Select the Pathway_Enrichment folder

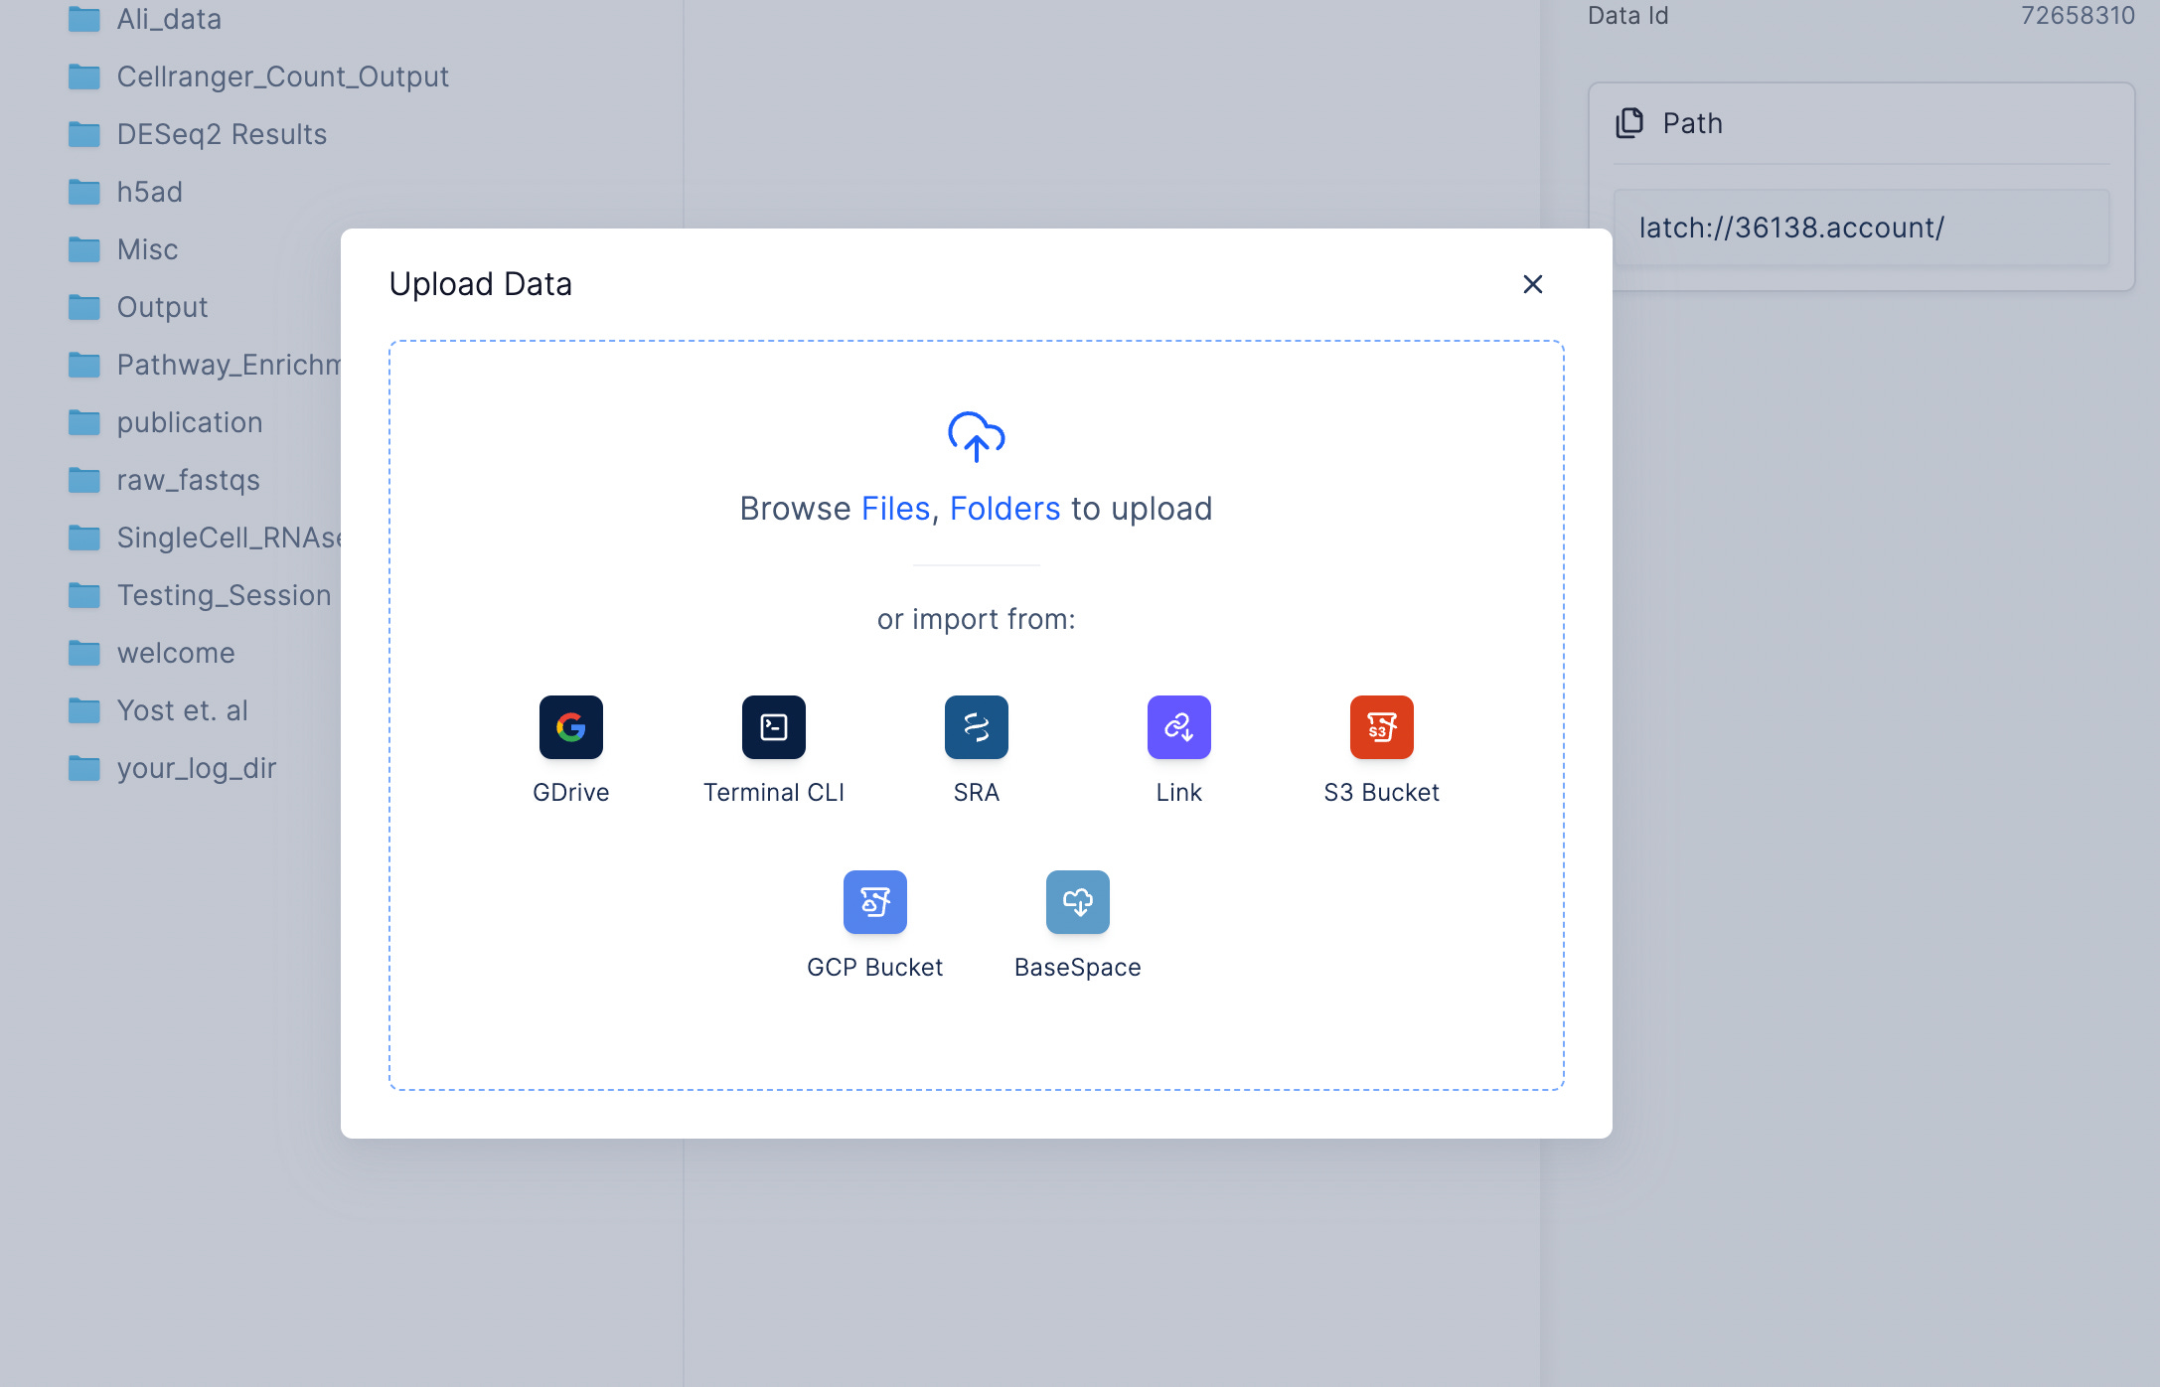tap(204, 365)
